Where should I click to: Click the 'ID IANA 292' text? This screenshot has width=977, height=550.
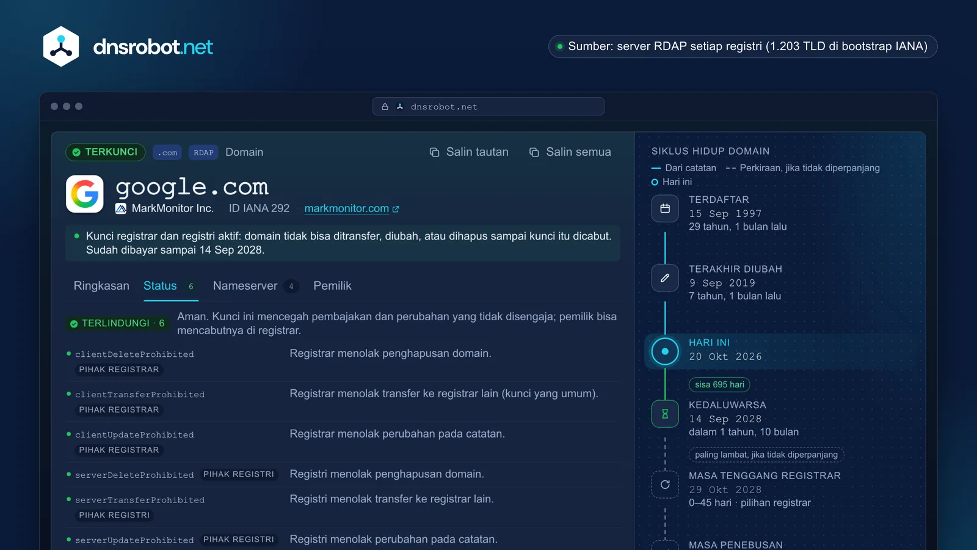(x=259, y=208)
